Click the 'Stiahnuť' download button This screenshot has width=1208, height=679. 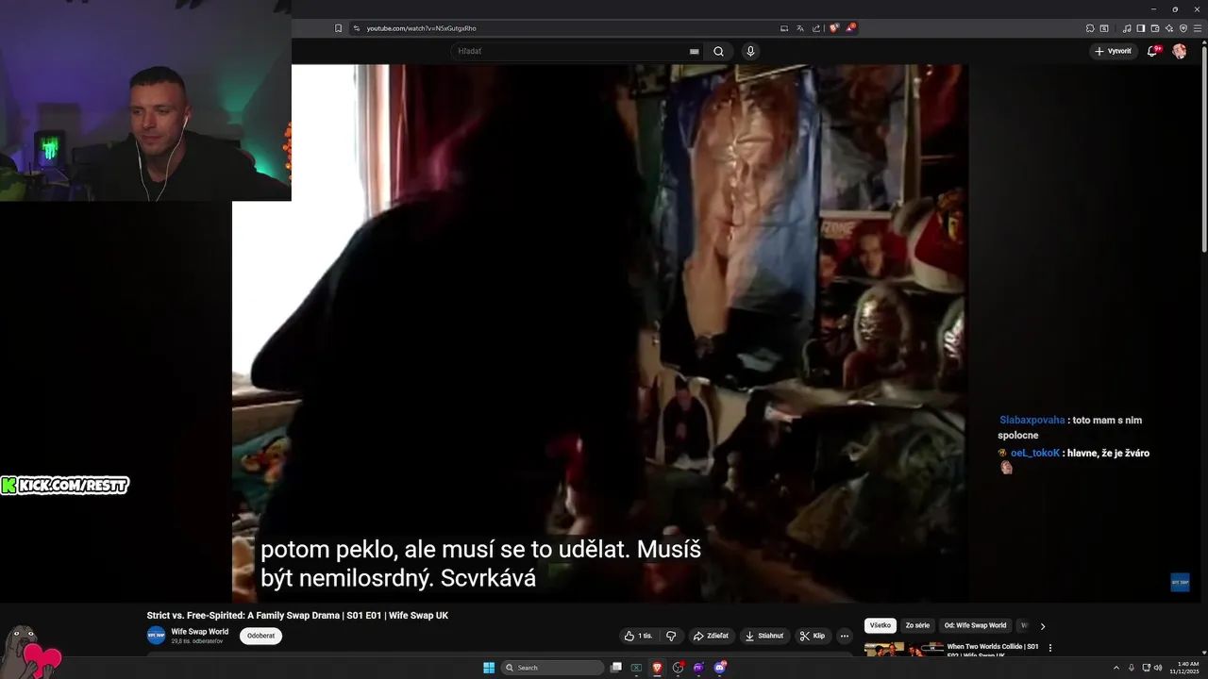764,636
